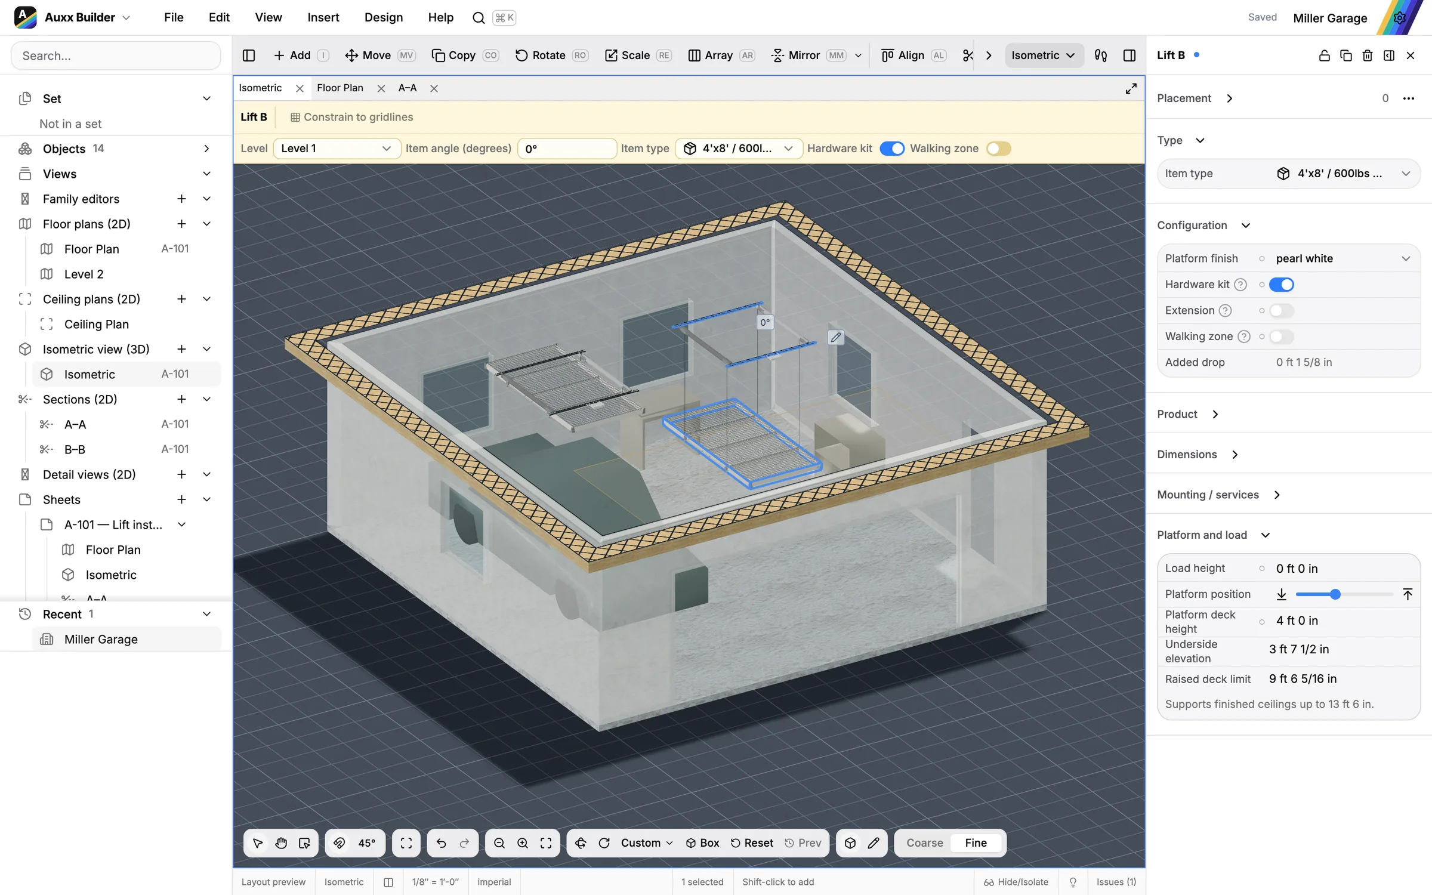
Task: Enable the Extension switch
Action: 1281,311
